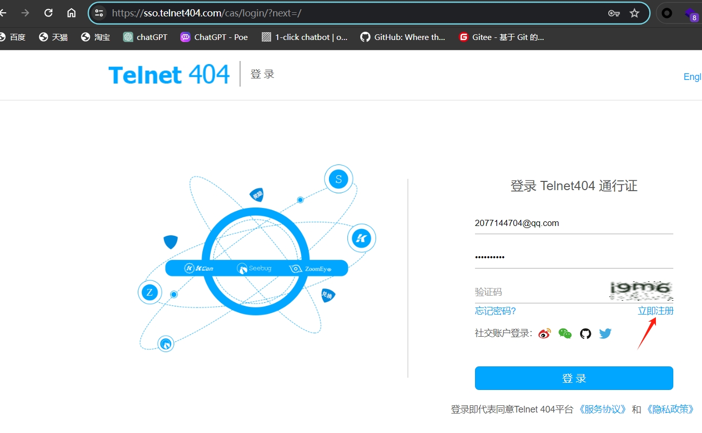
Task: Open the 百度 bookmark
Action: (12, 37)
